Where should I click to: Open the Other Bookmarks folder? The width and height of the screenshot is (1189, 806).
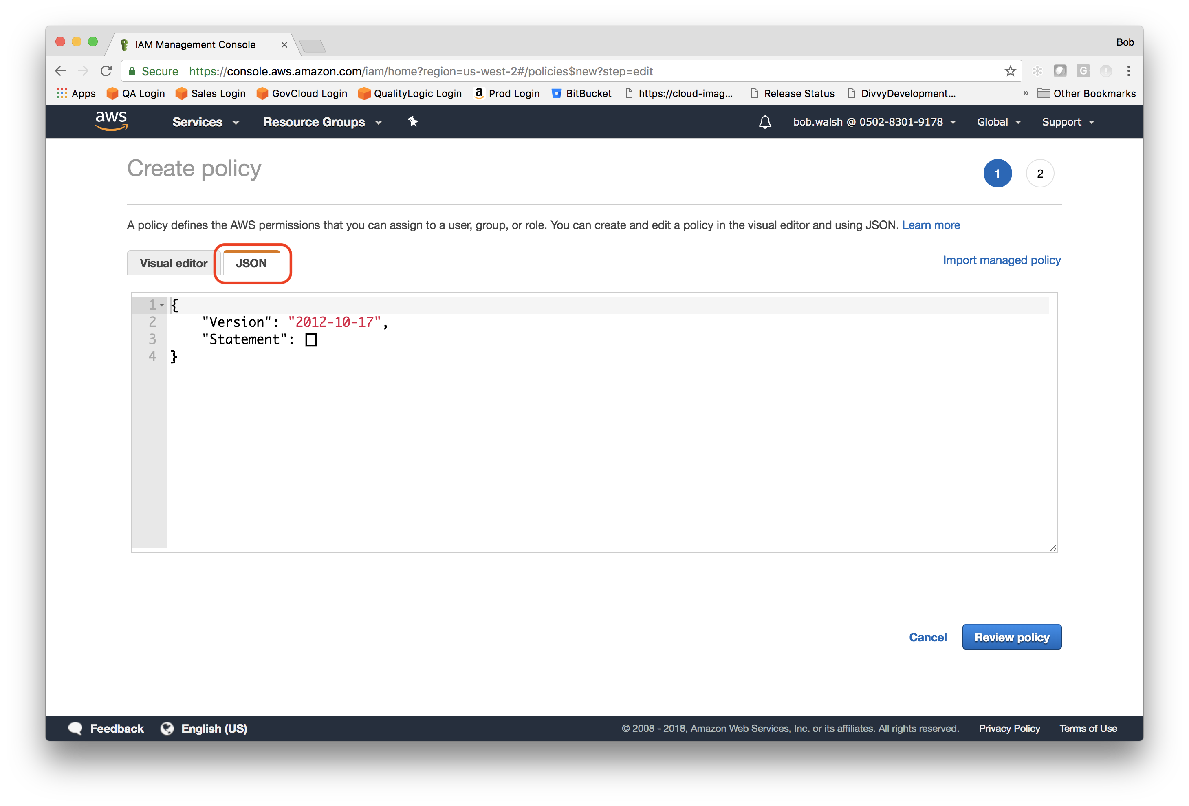point(1087,93)
